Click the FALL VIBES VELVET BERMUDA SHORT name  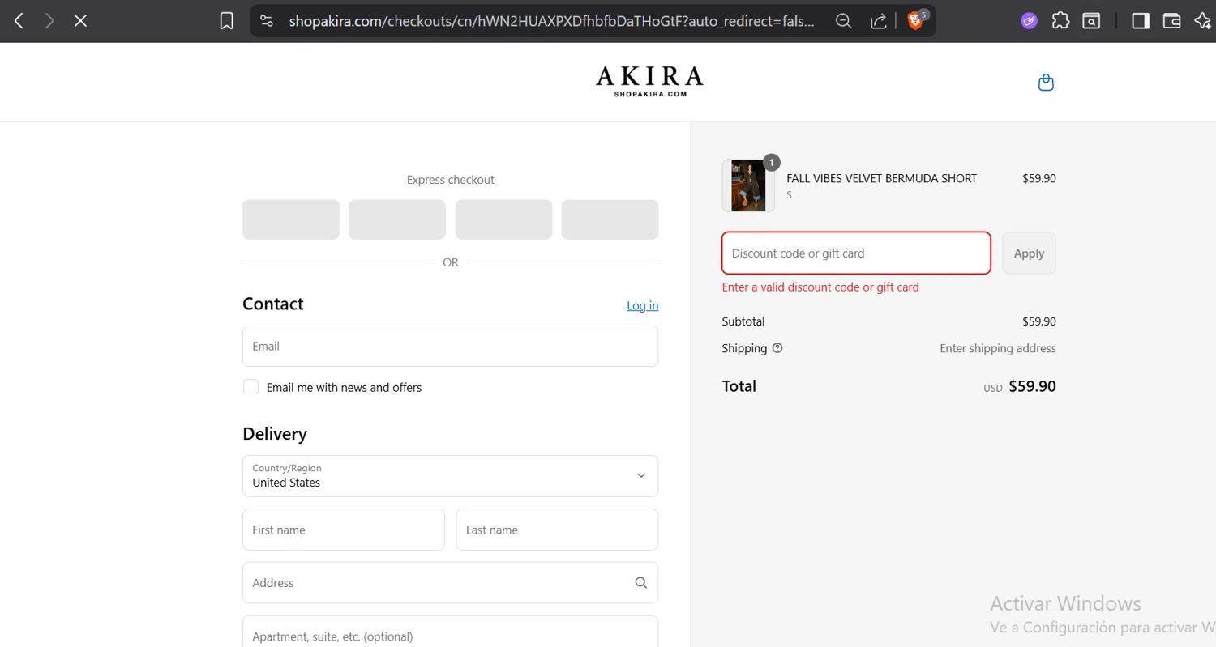881,178
